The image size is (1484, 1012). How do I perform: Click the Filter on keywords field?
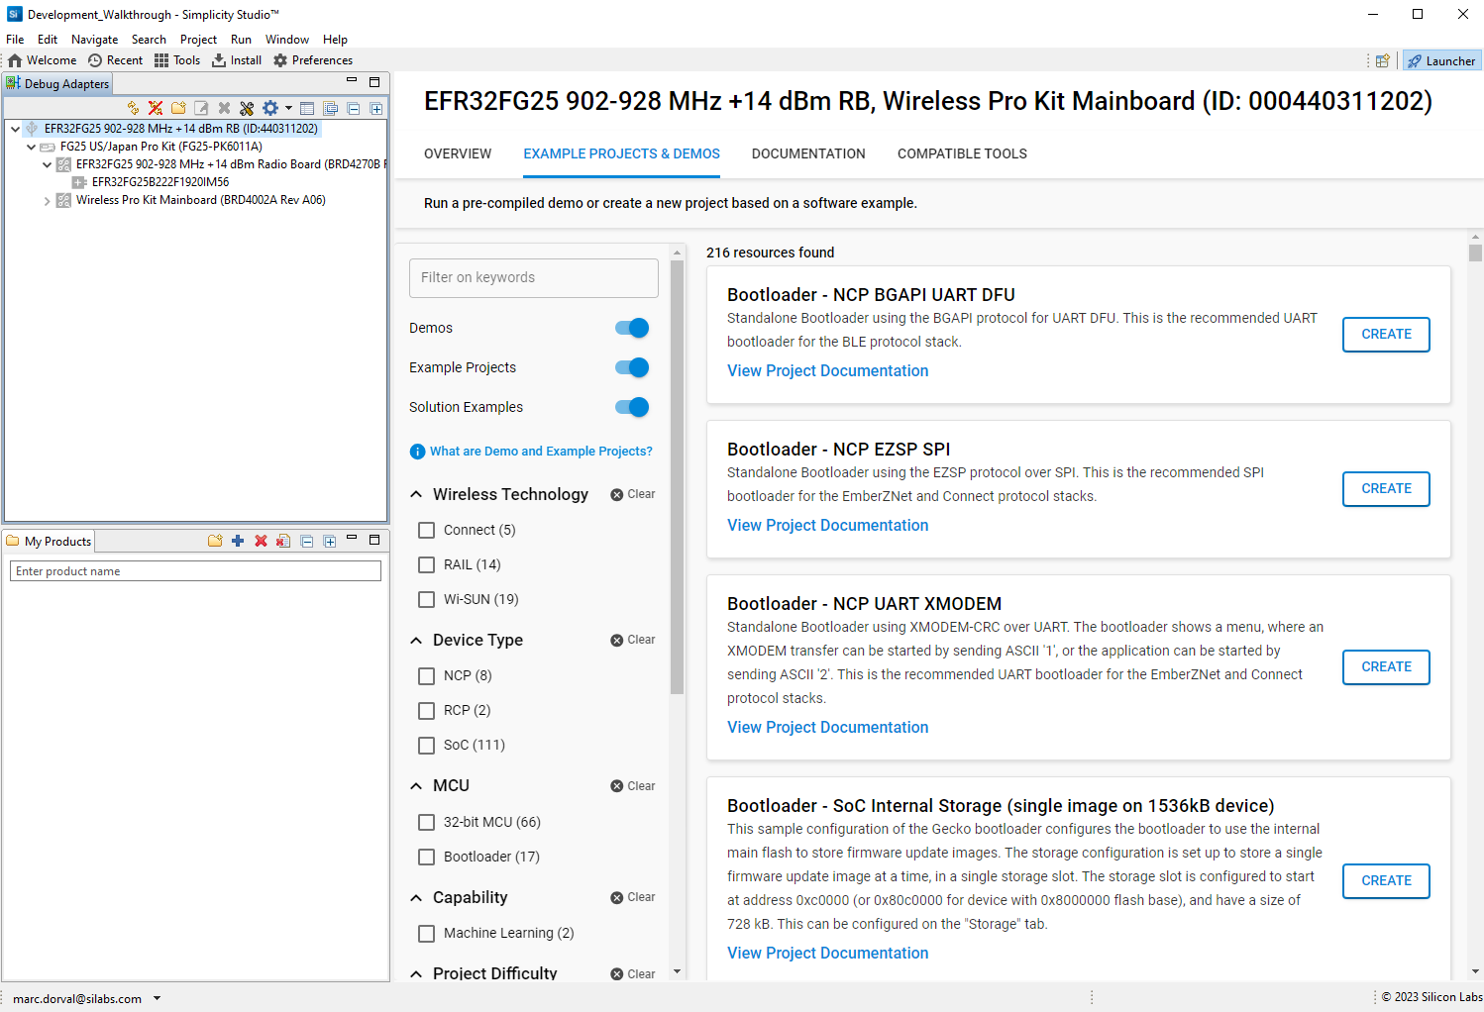click(x=533, y=278)
